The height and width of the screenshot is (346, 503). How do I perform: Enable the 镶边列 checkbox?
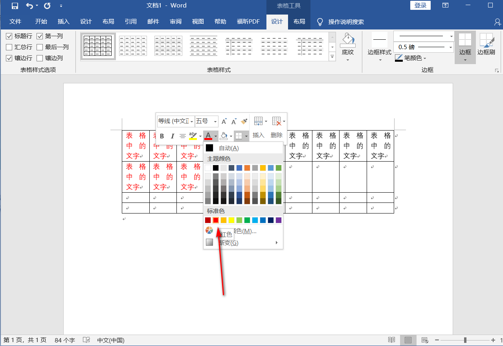[40, 58]
